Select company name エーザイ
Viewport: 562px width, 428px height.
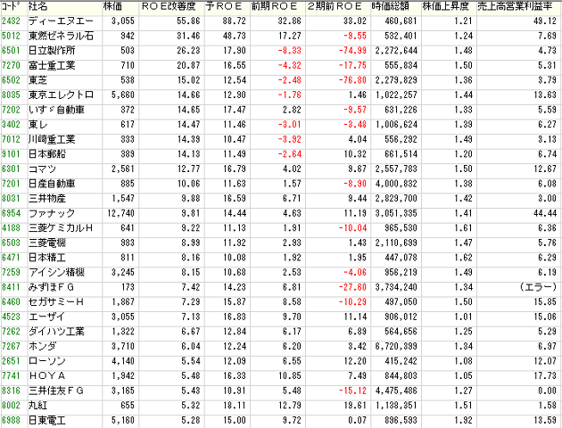click(x=47, y=317)
